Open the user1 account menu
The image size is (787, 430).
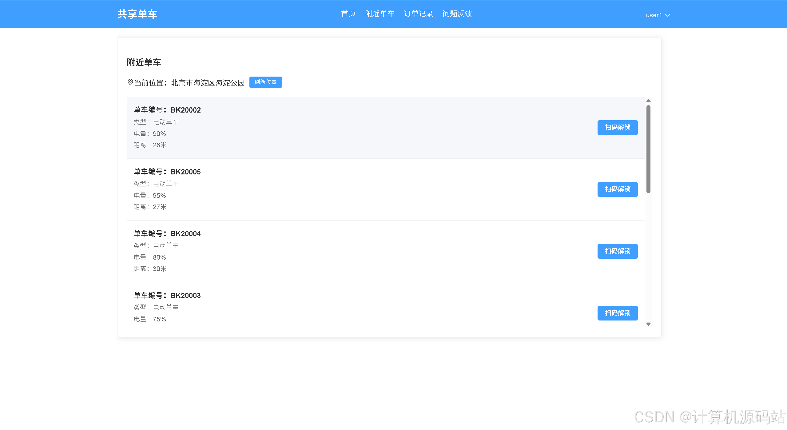tap(654, 15)
